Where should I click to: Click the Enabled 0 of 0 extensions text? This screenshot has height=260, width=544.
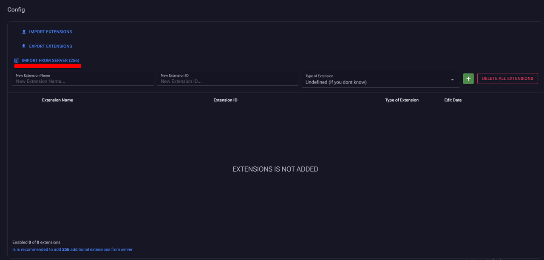coord(36,242)
